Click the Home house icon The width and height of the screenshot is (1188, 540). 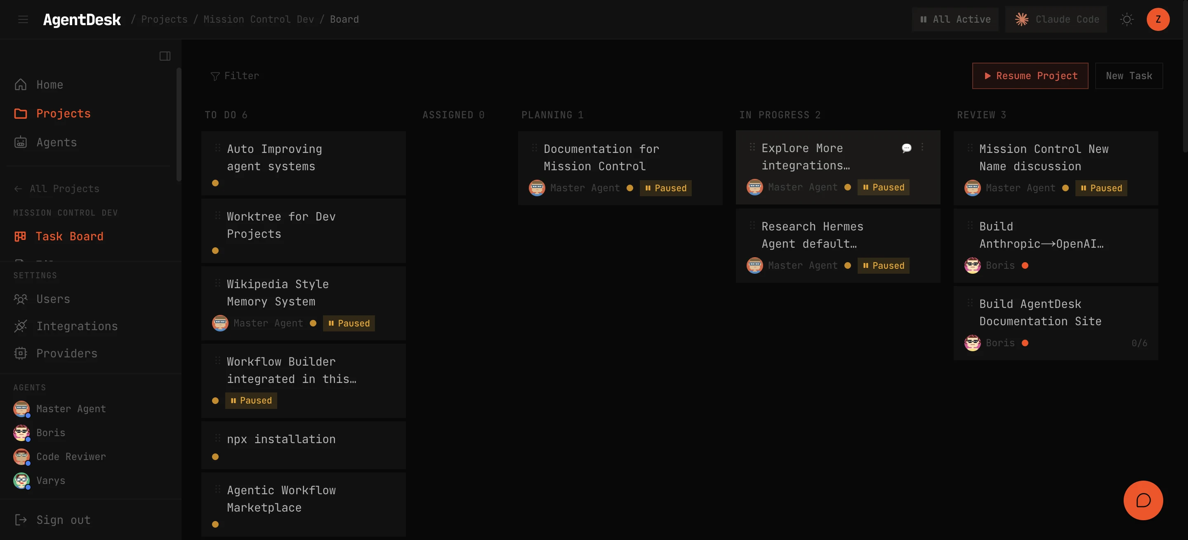[x=21, y=85]
